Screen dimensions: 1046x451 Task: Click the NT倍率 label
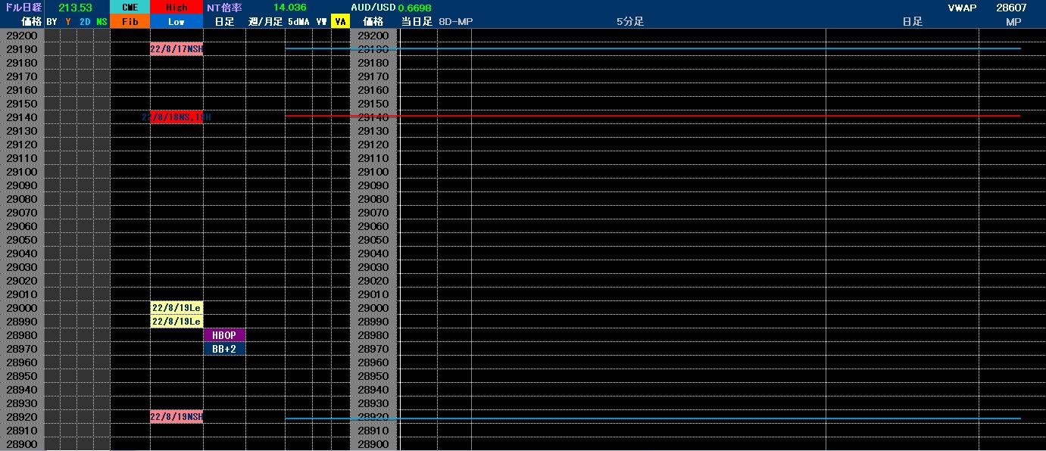click(x=225, y=8)
